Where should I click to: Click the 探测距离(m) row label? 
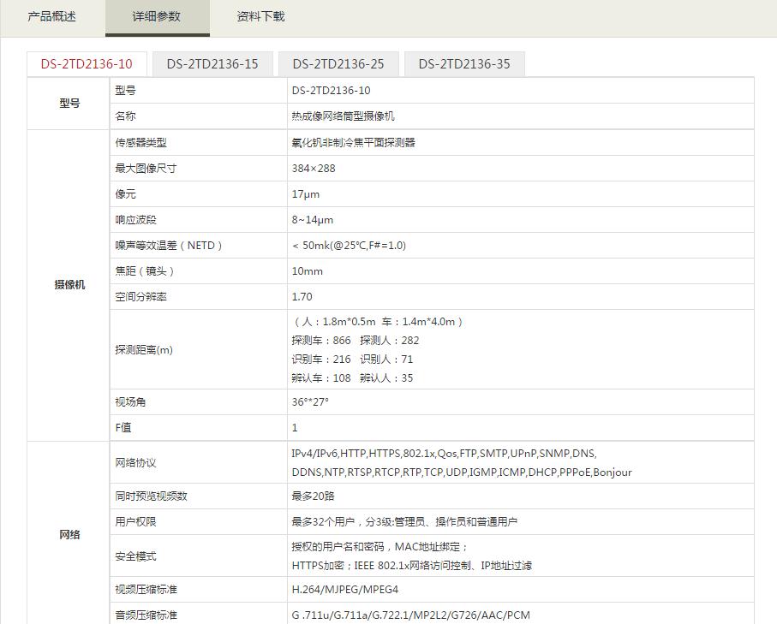click(x=144, y=350)
